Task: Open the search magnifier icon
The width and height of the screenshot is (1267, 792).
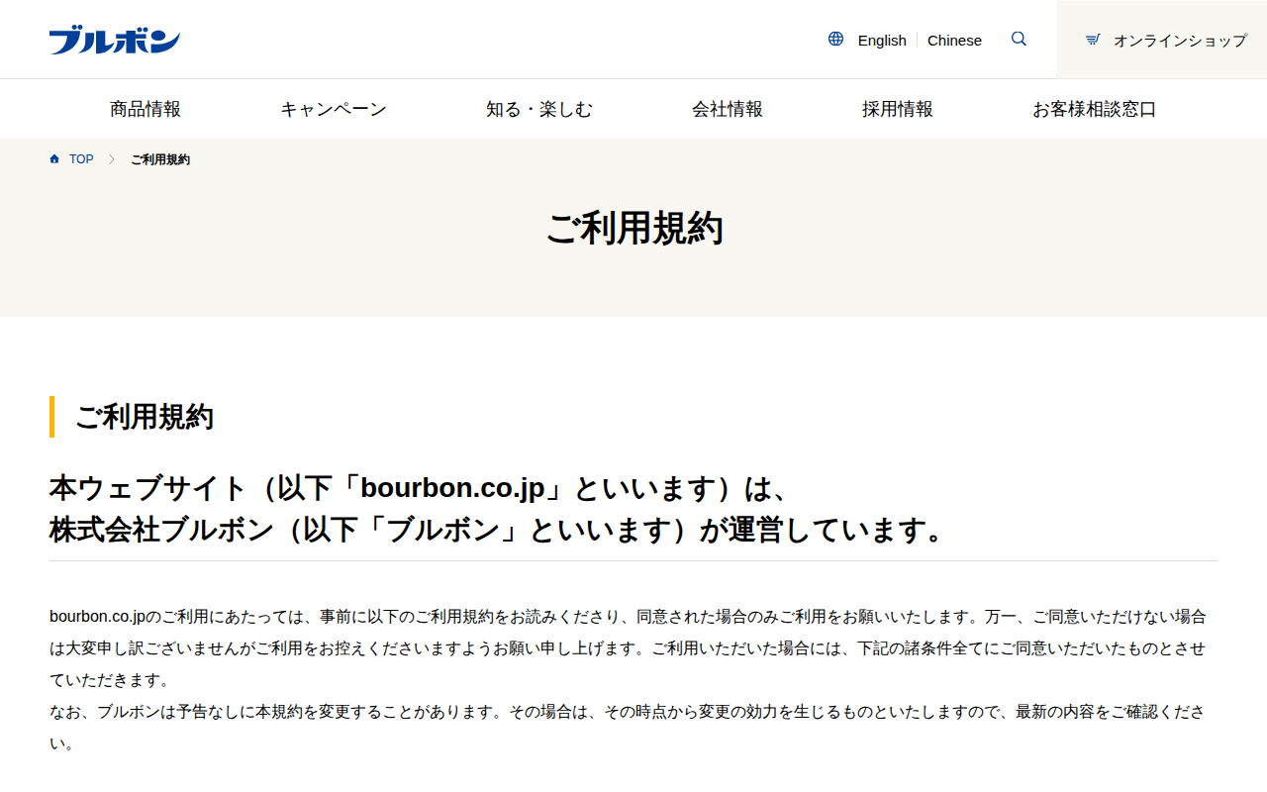Action: (1019, 40)
